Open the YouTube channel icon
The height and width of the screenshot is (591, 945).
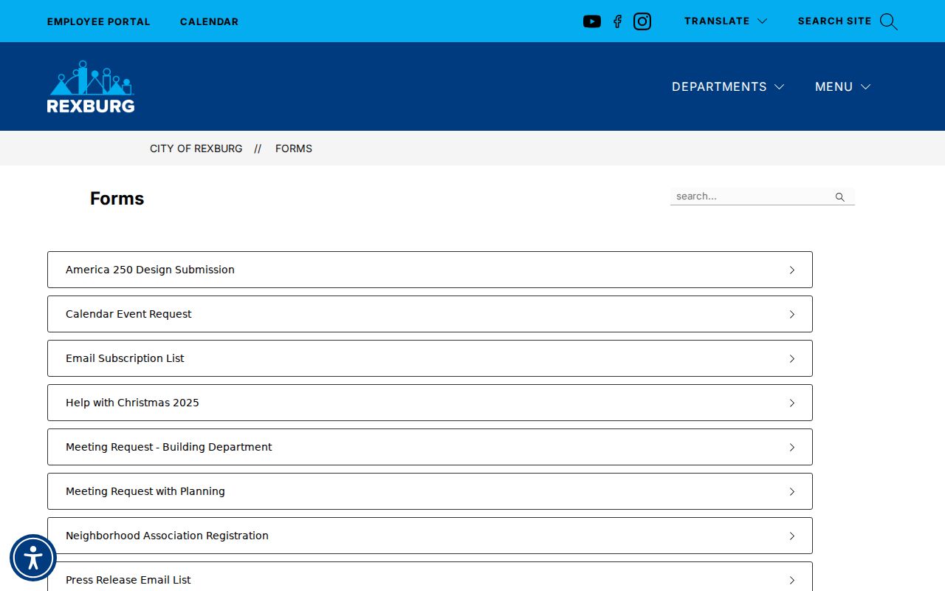592,21
